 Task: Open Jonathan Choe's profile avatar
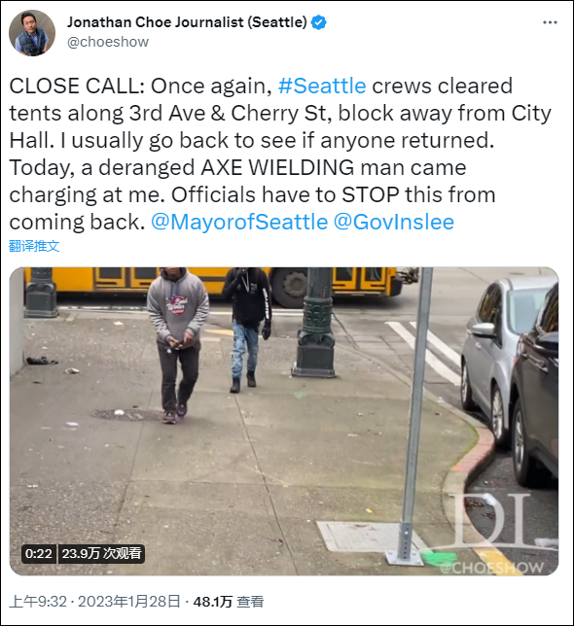click(32, 33)
